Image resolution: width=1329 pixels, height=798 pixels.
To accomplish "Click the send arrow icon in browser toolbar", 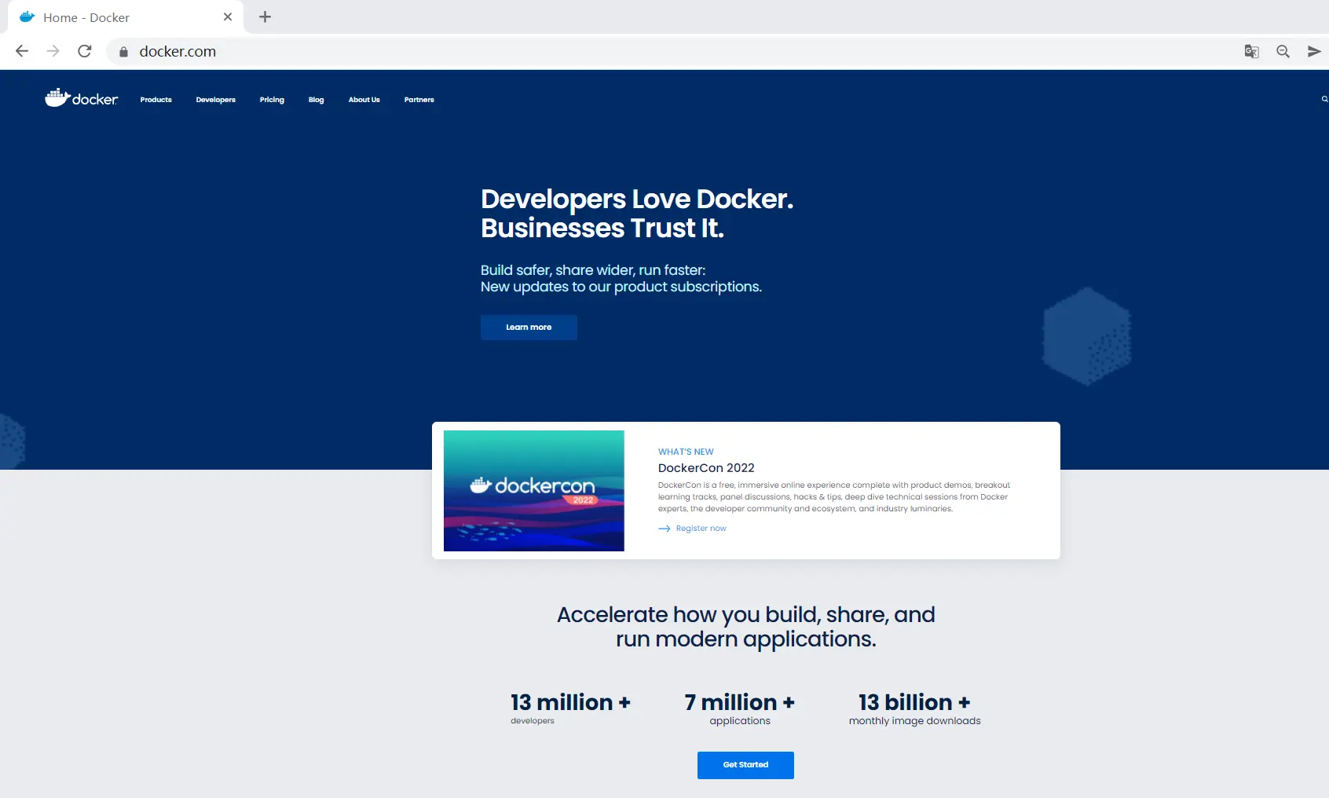I will click(1314, 51).
